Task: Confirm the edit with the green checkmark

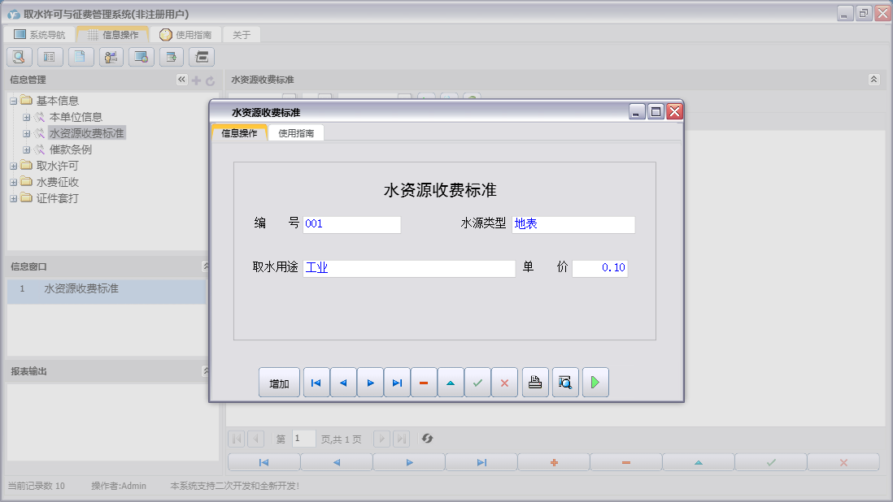Action: 477,383
